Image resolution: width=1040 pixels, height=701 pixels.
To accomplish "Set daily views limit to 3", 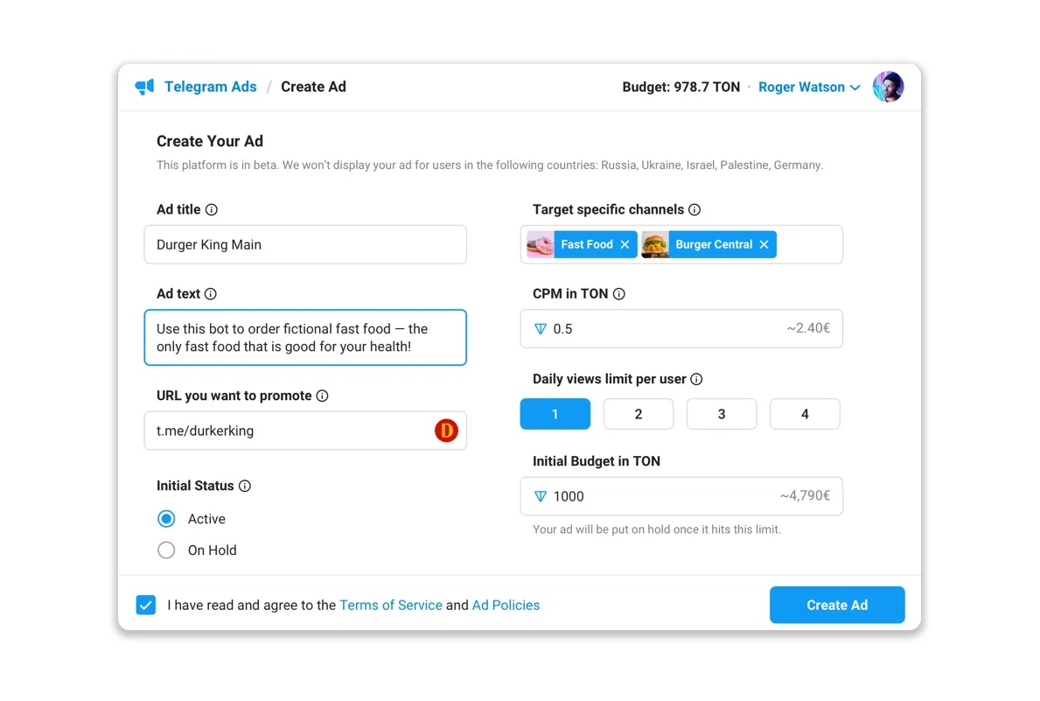I will tap(722, 414).
